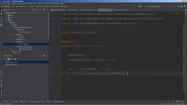Collapse the user-service root node

[4, 13]
